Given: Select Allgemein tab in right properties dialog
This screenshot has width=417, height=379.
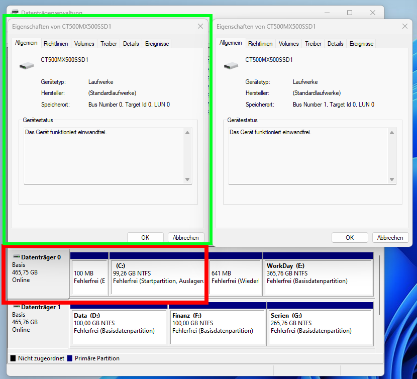Looking at the screenshot, I should (x=231, y=43).
